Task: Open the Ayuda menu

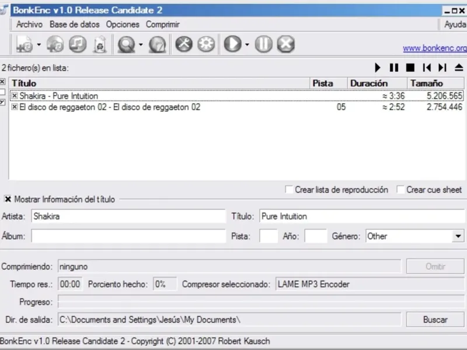Action: tap(455, 24)
